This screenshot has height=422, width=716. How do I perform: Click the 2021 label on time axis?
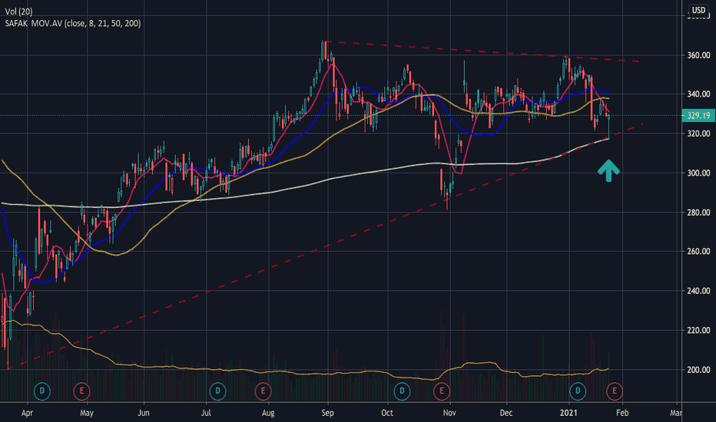(568, 413)
